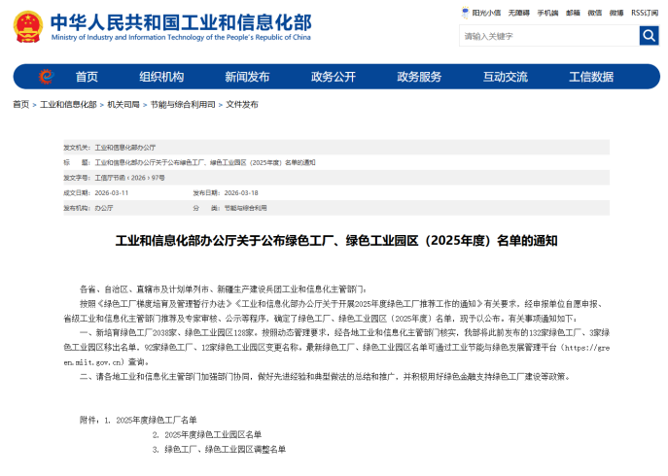This screenshot has height=476, width=668.
Task: Open 互动交流 navigation menu item
Action: pyautogui.click(x=506, y=77)
